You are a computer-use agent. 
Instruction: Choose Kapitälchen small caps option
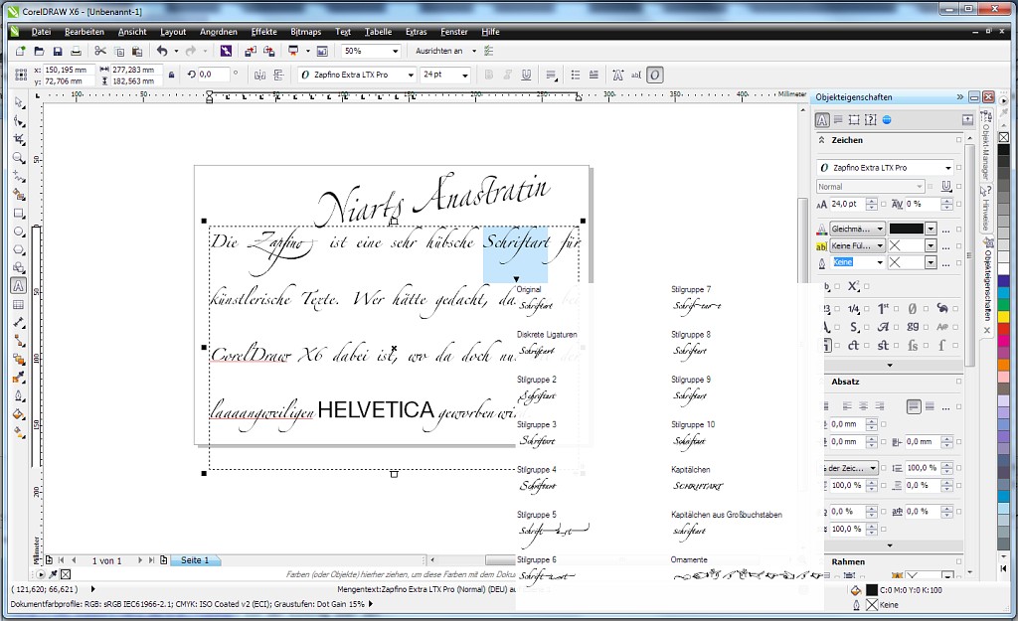click(697, 478)
